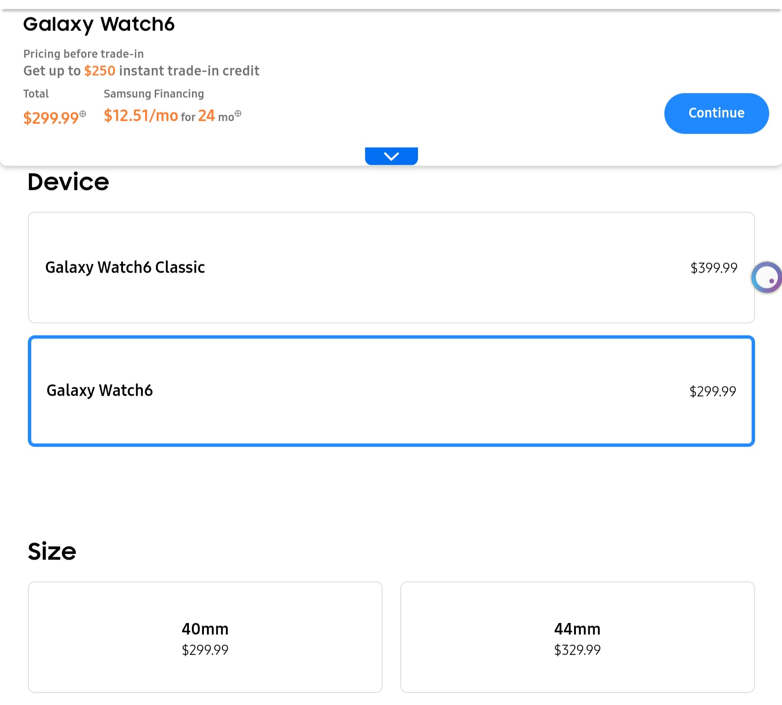Image resolution: width=782 pixels, height=705 pixels.
Task: Expand the pricing summary with blue chevron
Action: 391,156
